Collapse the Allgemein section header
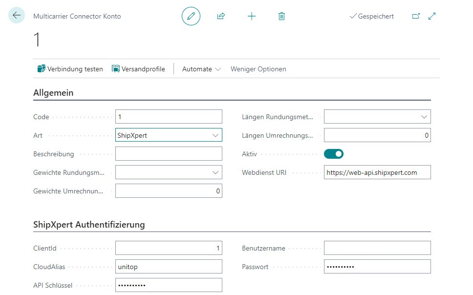Image resolution: width=473 pixels, height=295 pixels. [x=53, y=92]
